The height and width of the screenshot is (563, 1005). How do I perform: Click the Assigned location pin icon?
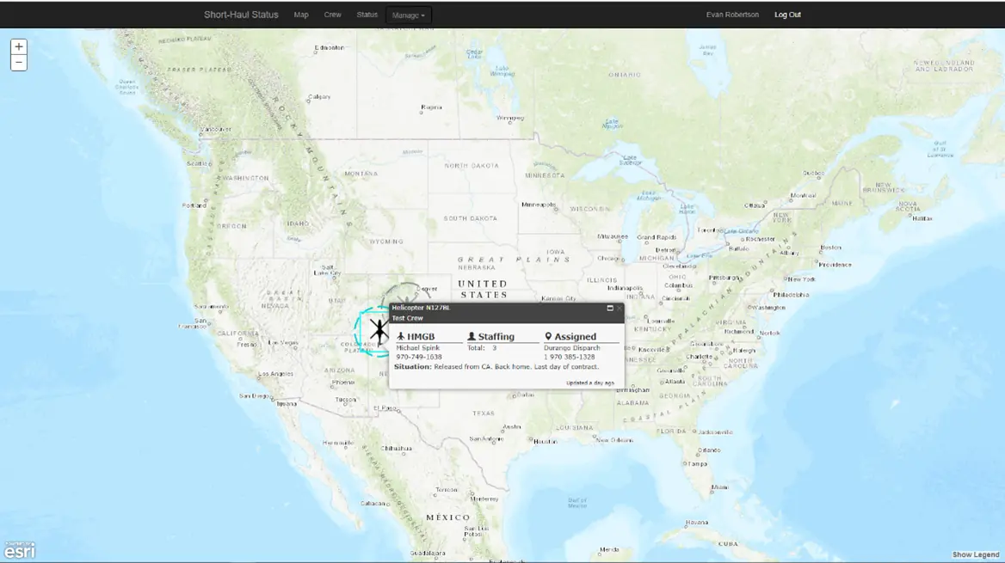click(x=548, y=336)
